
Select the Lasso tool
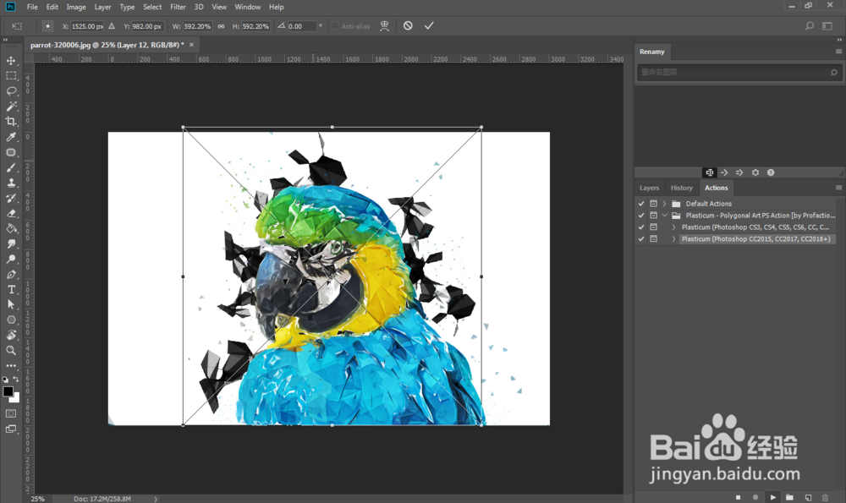tap(11, 90)
